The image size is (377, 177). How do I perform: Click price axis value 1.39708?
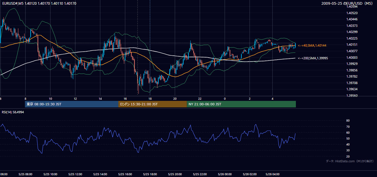pos(352,83)
